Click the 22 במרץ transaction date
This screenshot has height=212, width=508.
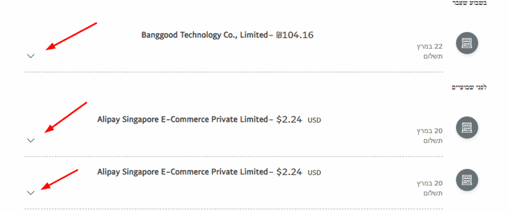coord(430,47)
